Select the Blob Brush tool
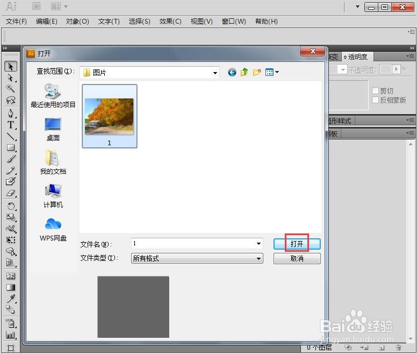 [x=11, y=181]
